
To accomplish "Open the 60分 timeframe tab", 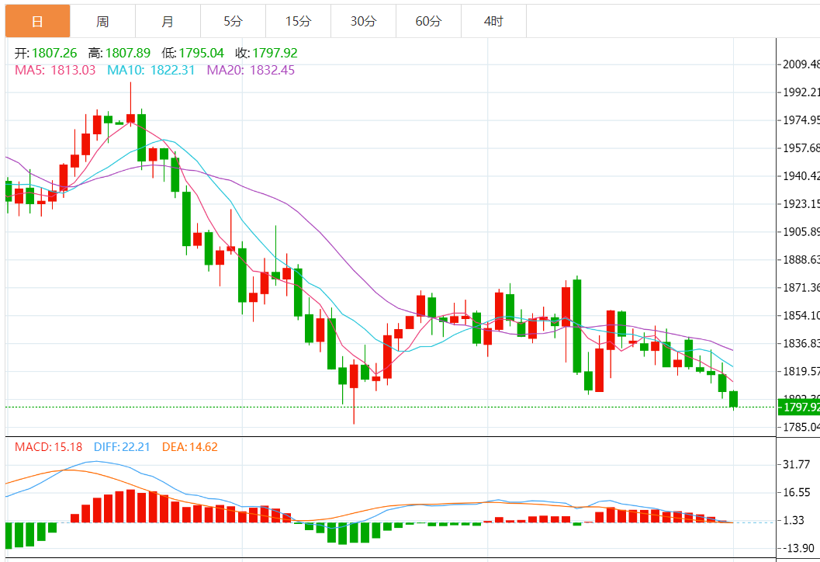I will click(x=429, y=22).
